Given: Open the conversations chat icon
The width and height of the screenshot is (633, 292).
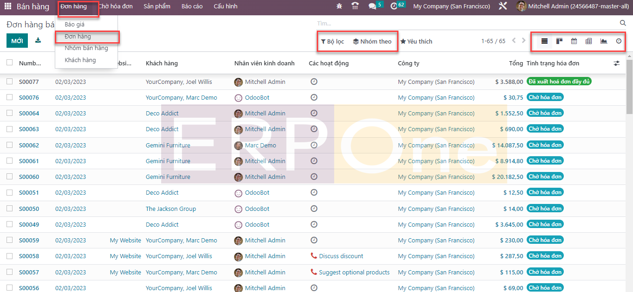Looking at the screenshot, I should point(372,6).
